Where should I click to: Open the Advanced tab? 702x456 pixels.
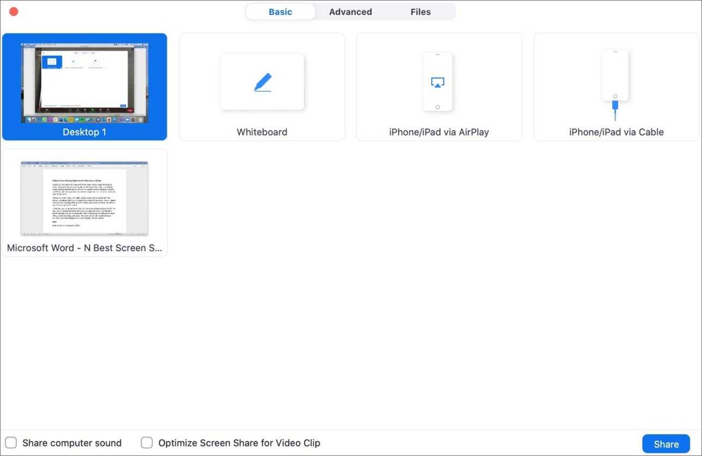point(350,12)
